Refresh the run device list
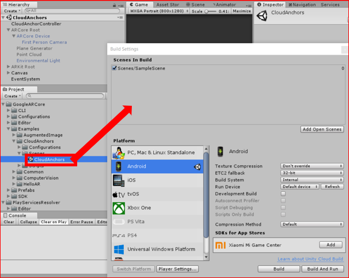The image size is (349, 278). [x=332, y=186]
